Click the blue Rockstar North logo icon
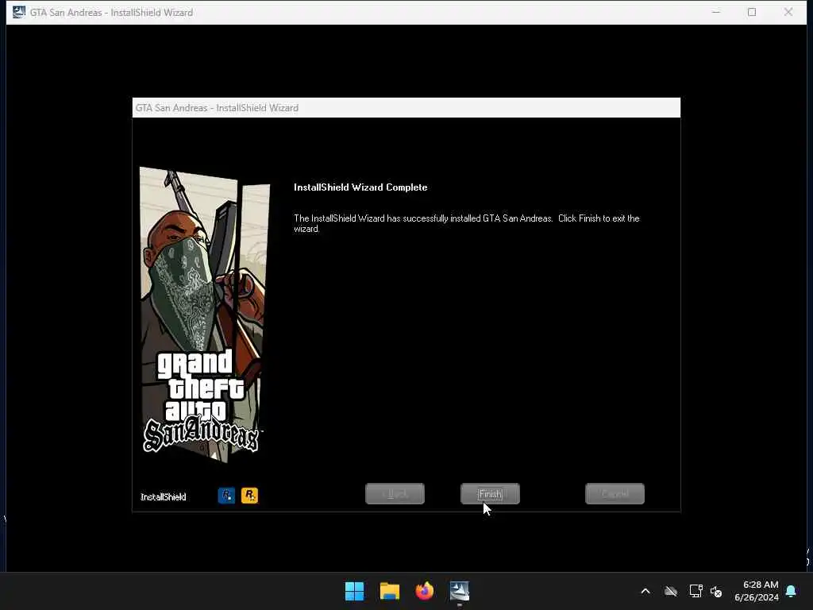 226,496
